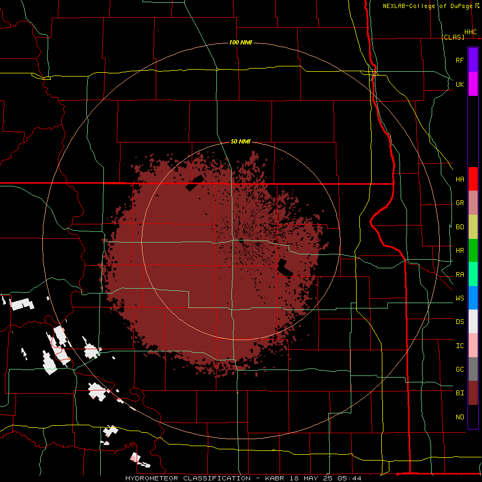
Task: Click the "DS" legend label
Action: point(460,322)
